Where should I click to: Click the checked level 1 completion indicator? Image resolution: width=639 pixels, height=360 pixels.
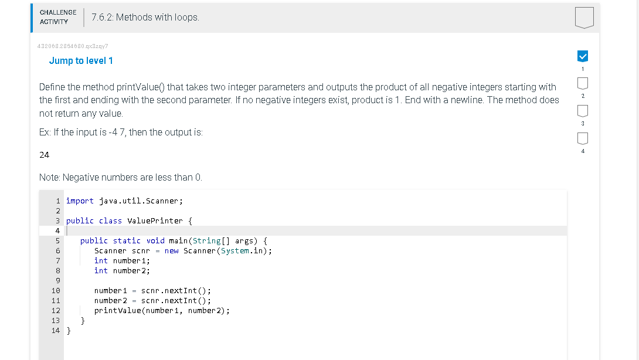point(583,56)
